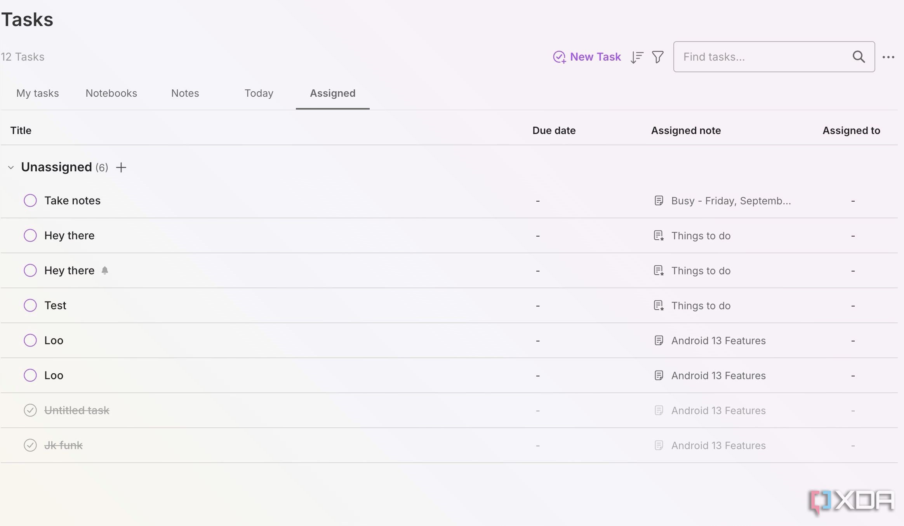Click the task completion circle for Take notes

tap(30, 200)
